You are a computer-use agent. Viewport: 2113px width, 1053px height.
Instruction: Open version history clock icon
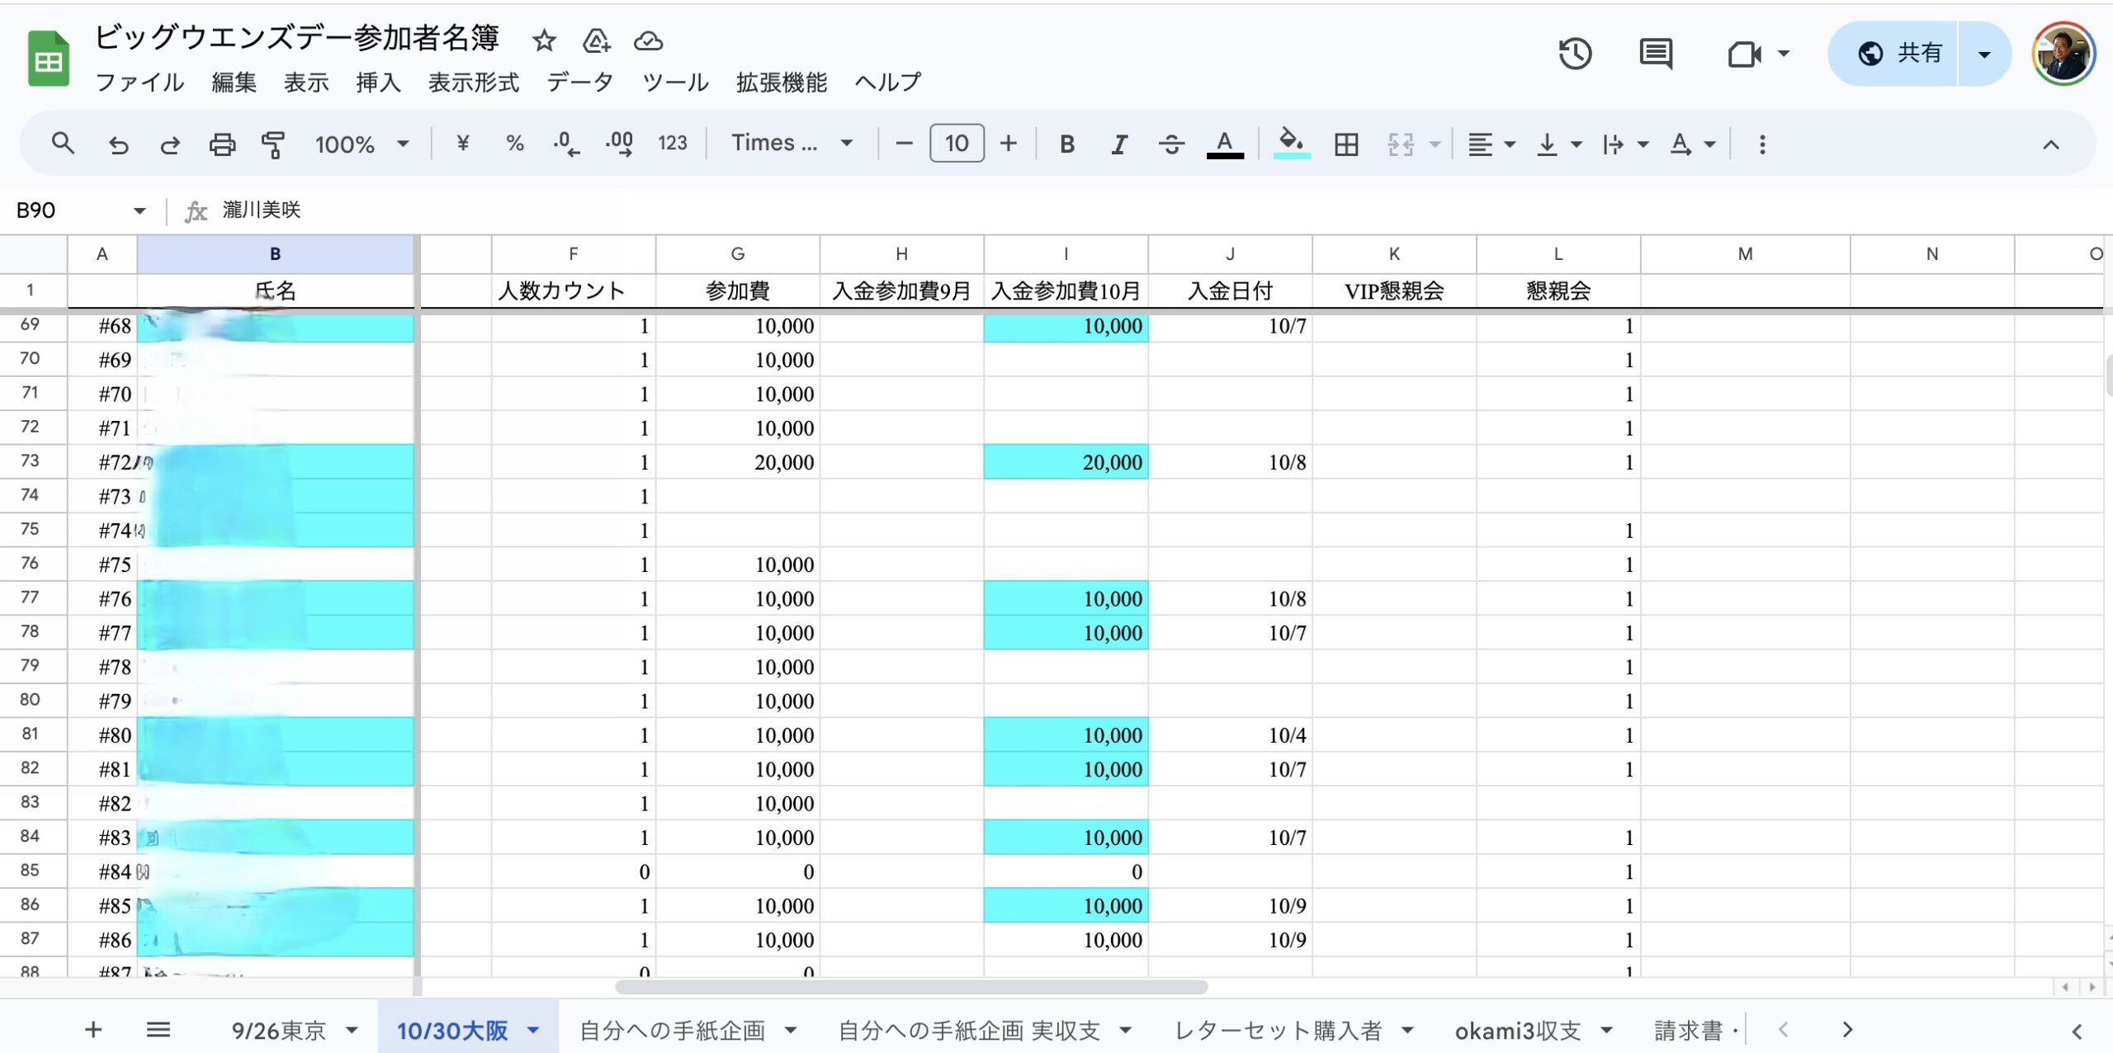point(1574,54)
